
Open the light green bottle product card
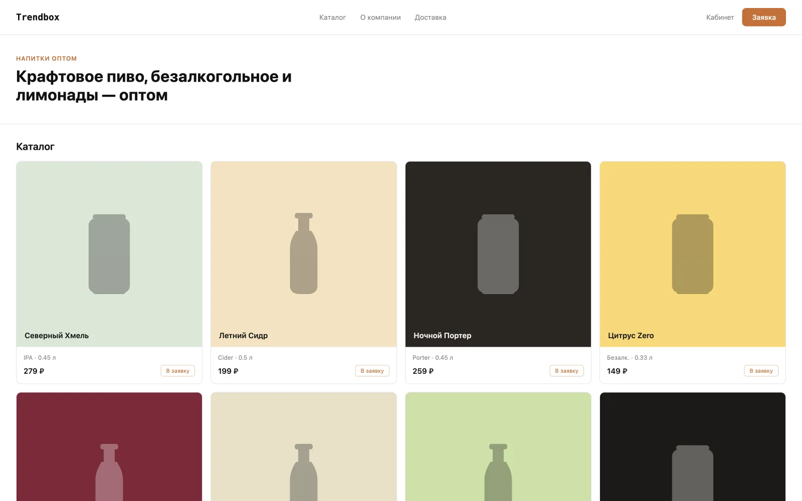tap(498, 447)
